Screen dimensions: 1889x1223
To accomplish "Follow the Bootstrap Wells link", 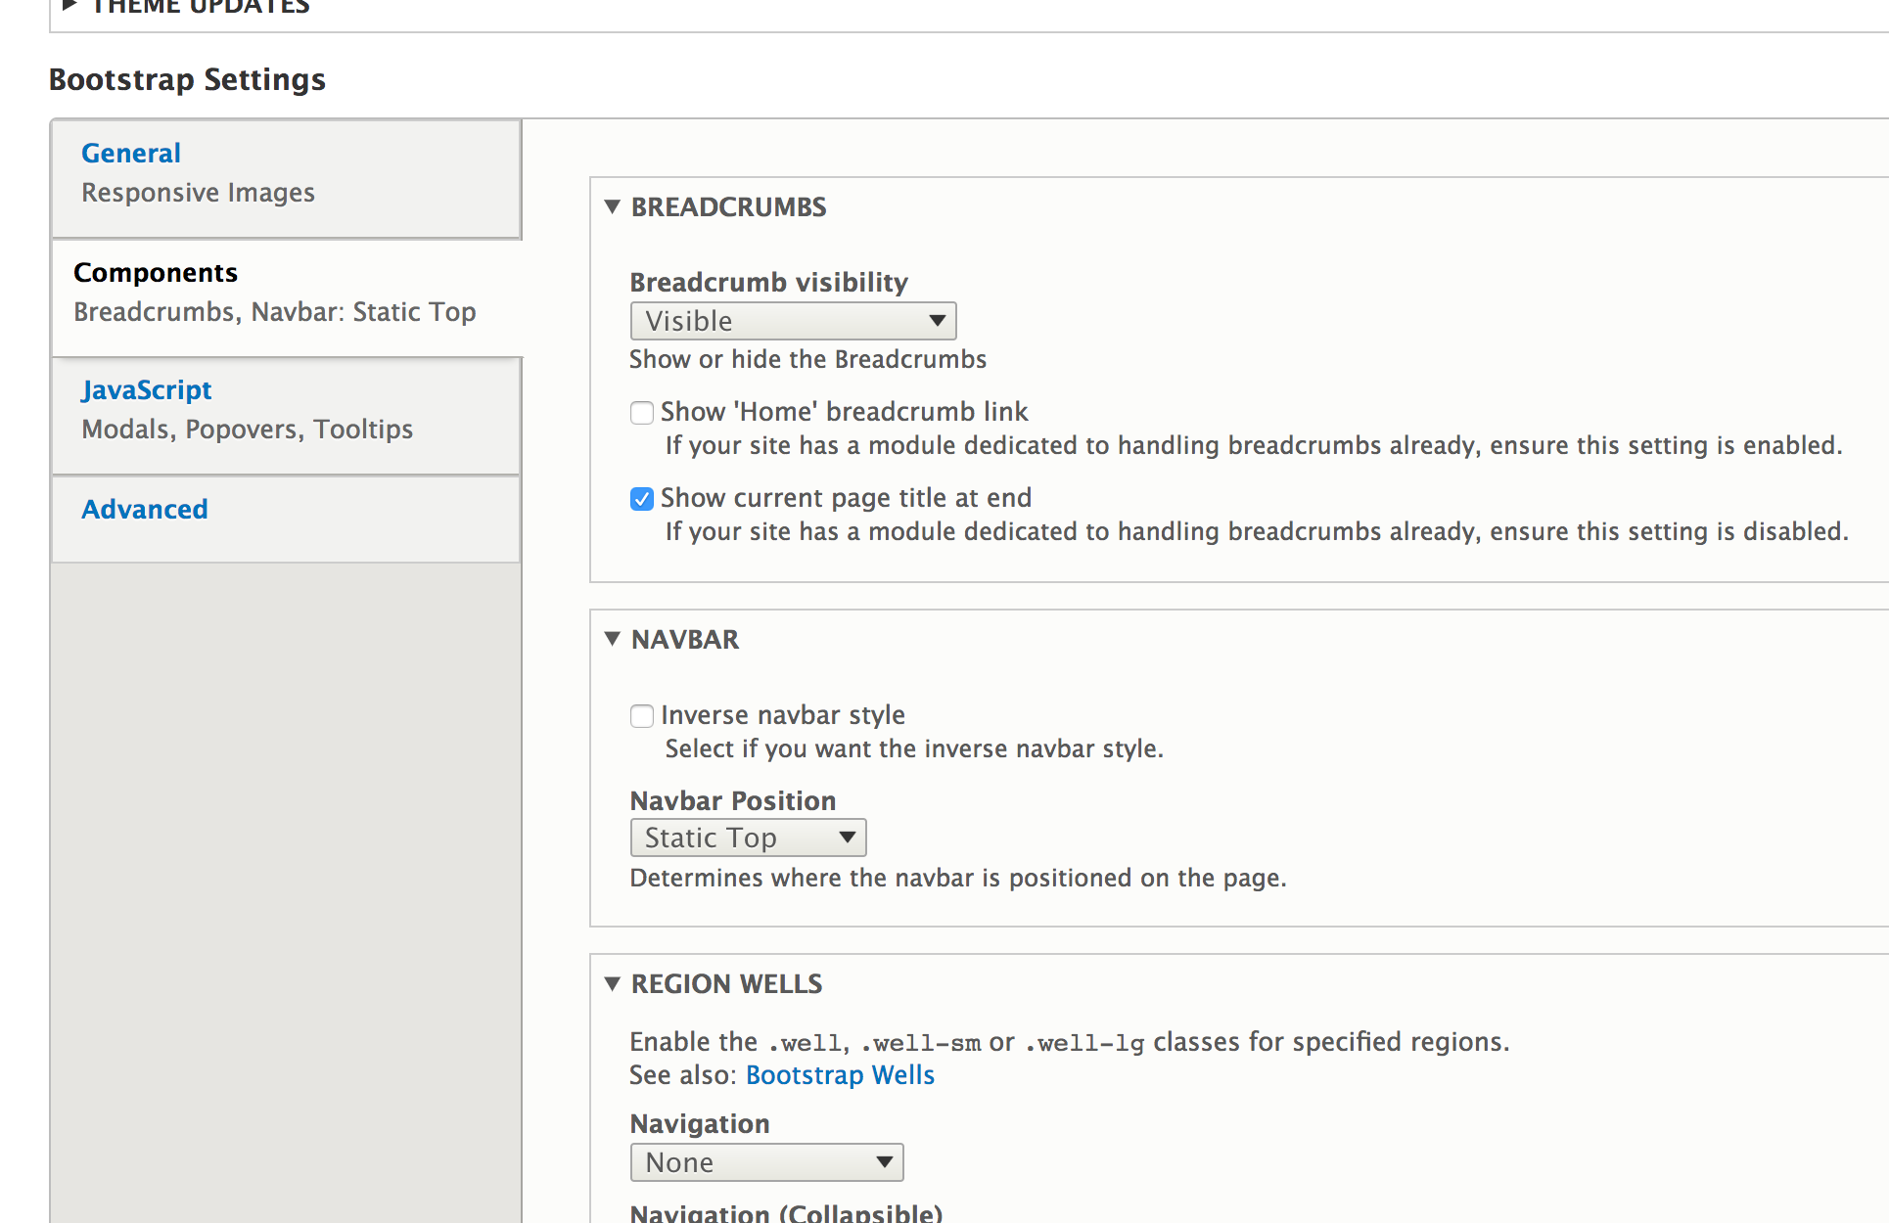I will (x=840, y=1074).
